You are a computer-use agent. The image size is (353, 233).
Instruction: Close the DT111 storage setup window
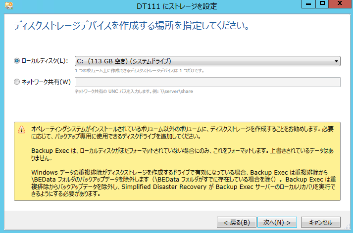tap(340, 4)
